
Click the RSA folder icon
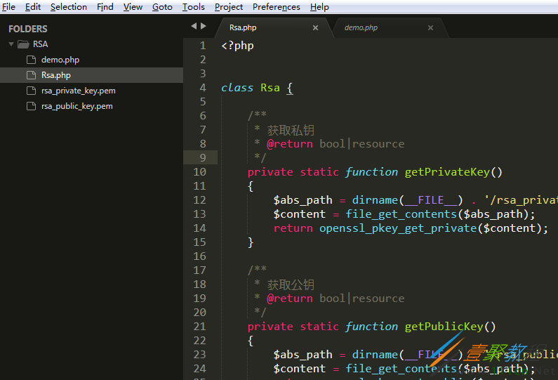[x=23, y=44]
